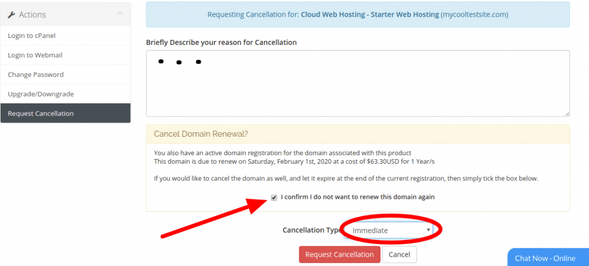Screen dimensions: 589x266
Task: Click the Actions heading text
Action: coord(32,14)
